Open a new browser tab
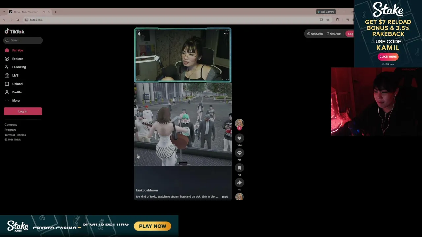The height and width of the screenshot is (237, 422). [56, 12]
